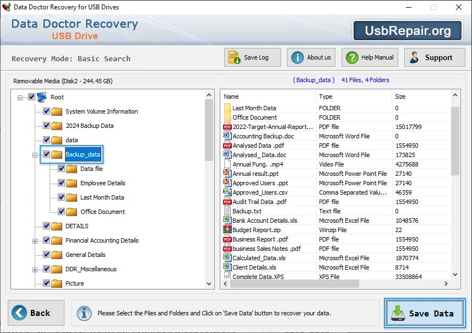Select the Client Details.xls file row
This screenshot has height=333, width=472.
click(x=337, y=267)
